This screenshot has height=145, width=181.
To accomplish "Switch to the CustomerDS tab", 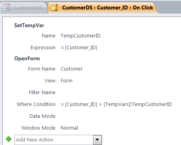I will (24, 7).
